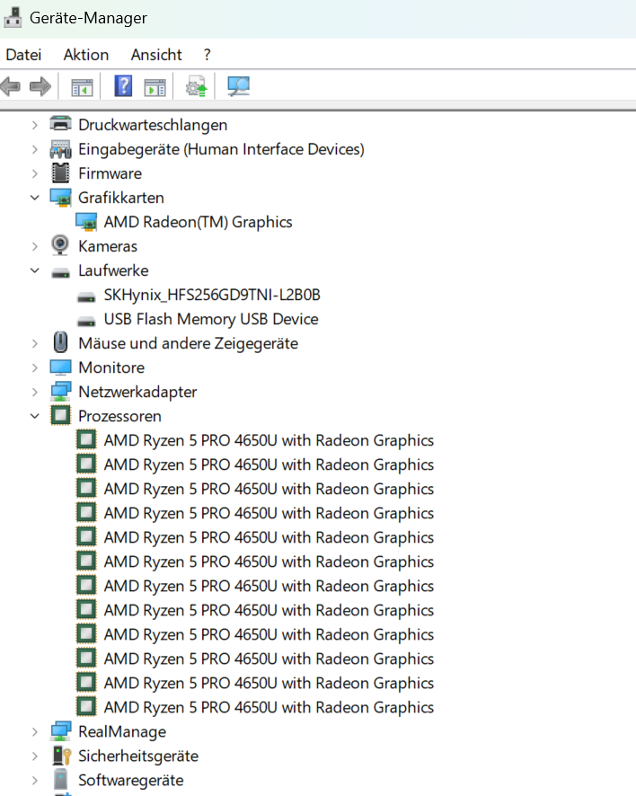The image size is (636, 796).
Task: Click the CPU icon beside Prozessoren
Action: 60,416
